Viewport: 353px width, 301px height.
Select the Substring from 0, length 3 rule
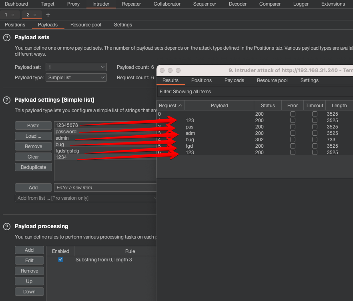point(104,260)
